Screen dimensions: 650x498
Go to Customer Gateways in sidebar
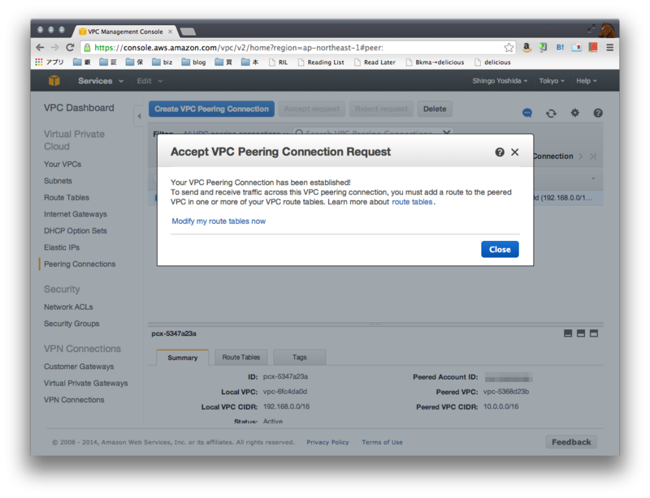(x=79, y=367)
